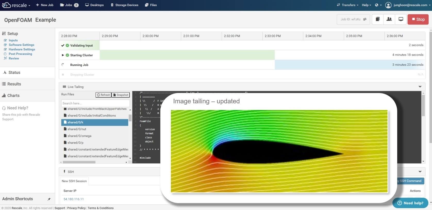Click the share job people icon
The width and height of the screenshot is (432, 210).
[389, 19]
